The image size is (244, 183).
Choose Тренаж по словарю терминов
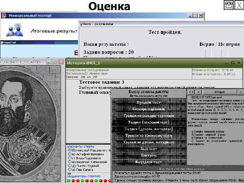pos(149,116)
